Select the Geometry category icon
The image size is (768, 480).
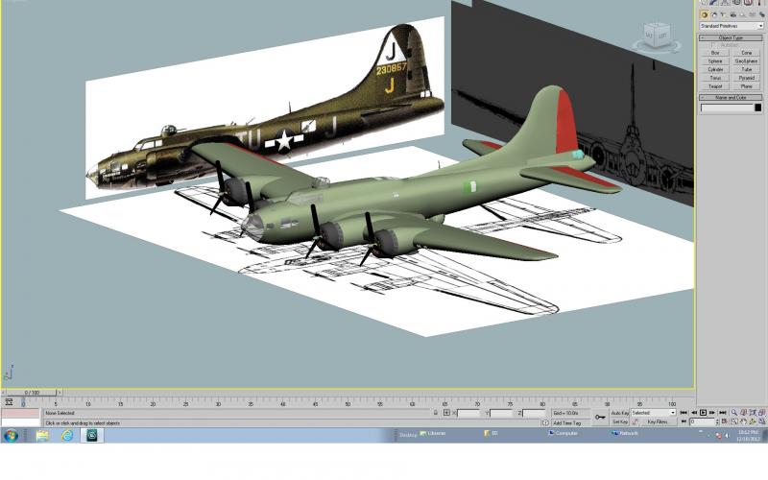tap(705, 14)
